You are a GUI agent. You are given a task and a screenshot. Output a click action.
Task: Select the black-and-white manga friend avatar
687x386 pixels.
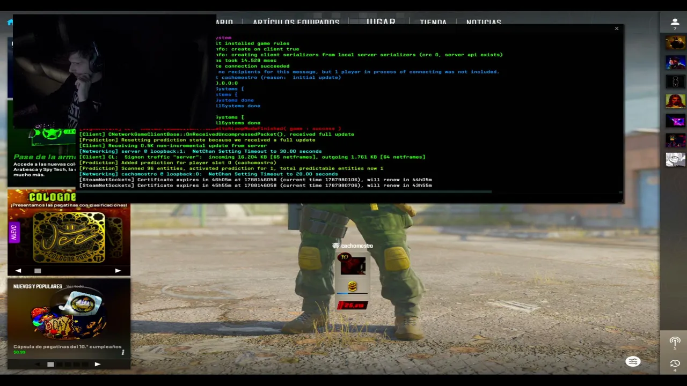[x=675, y=159]
